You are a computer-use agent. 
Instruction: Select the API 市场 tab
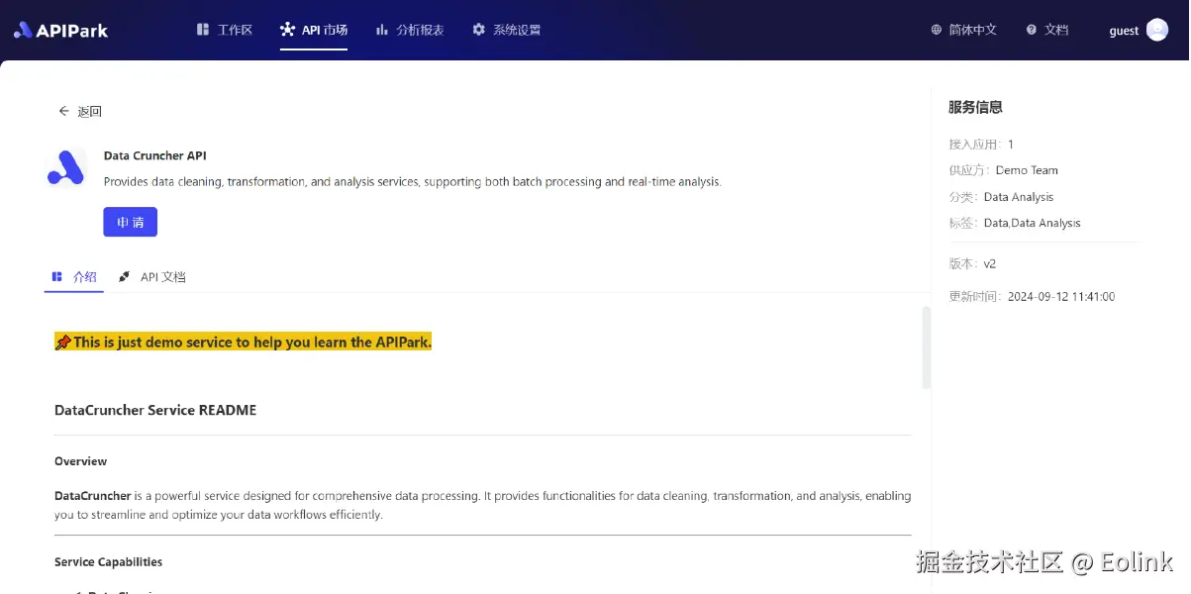(314, 30)
